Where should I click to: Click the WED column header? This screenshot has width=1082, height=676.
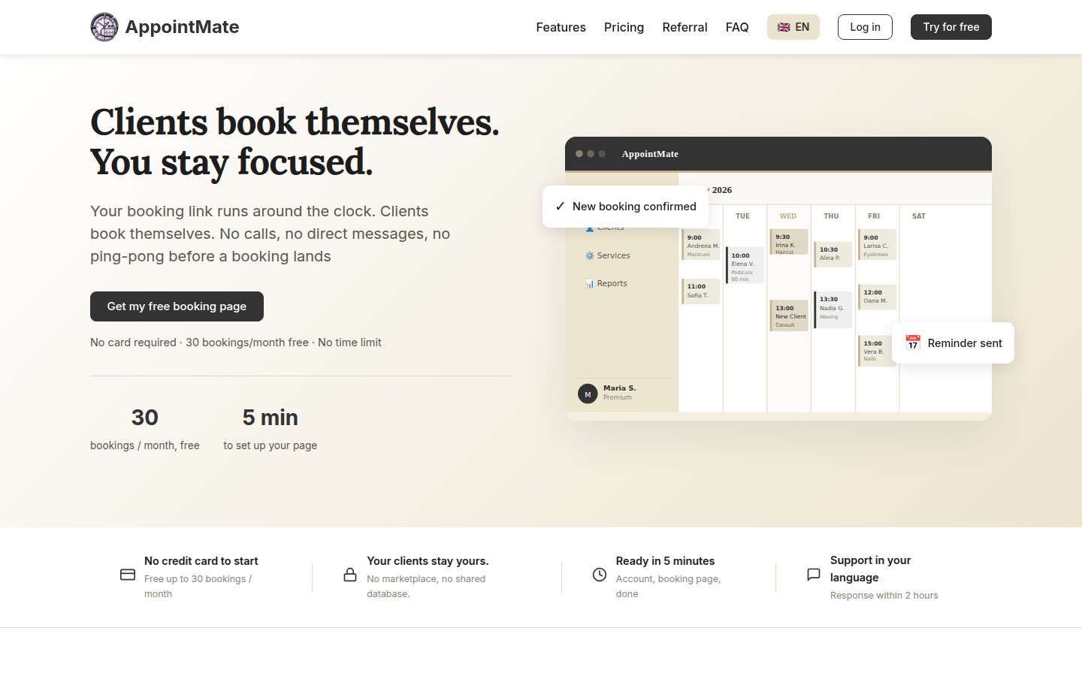point(788,216)
